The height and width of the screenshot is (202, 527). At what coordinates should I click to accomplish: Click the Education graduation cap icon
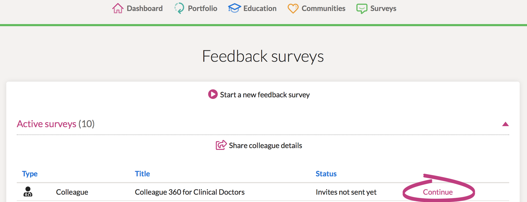(x=234, y=8)
